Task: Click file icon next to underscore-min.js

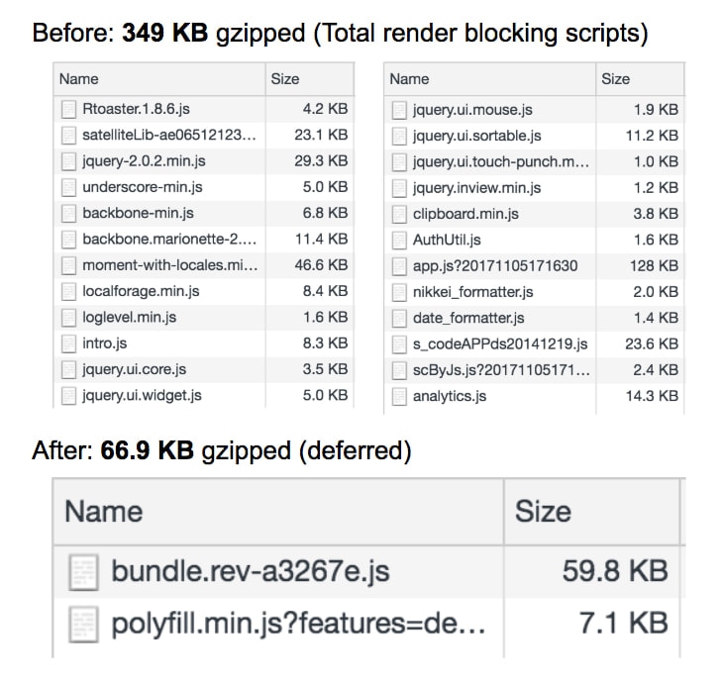Action: (x=68, y=187)
